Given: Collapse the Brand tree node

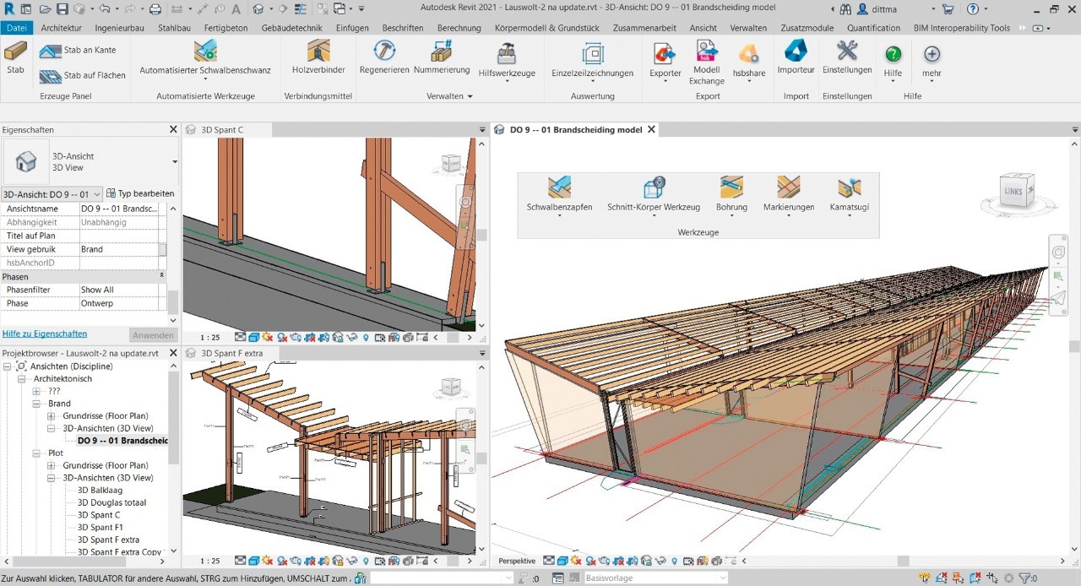Looking at the screenshot, I should (x=37, y=404).
